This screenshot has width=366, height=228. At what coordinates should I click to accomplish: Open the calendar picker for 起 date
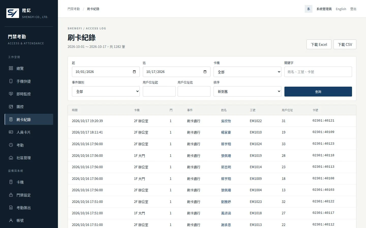(134, 72)
